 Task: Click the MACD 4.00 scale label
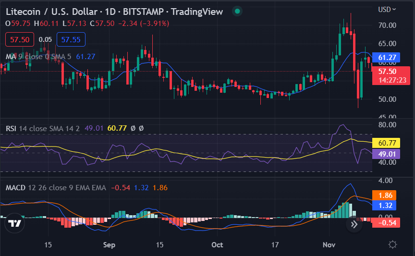(385, 181)
